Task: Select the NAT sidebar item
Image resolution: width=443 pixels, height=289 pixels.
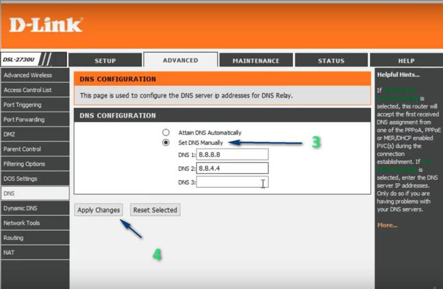Action: click(x=35, y=253)
